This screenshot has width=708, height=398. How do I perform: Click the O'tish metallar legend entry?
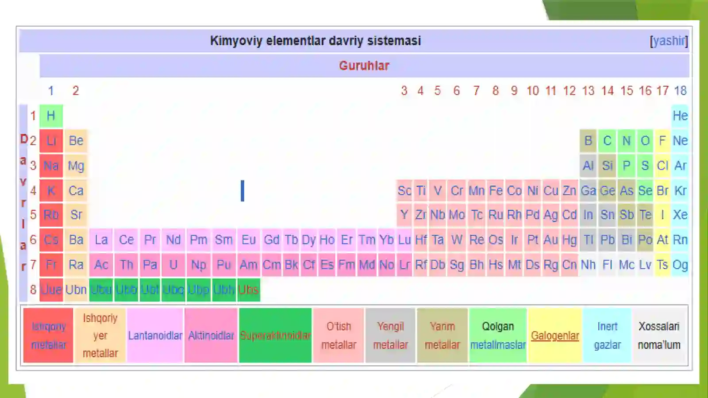(339, 336)
